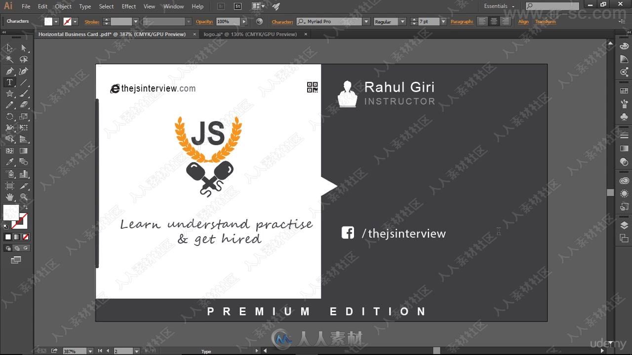Open the Character panel link
The width and height of the screenshot is (632, 355).
point(282,22)
